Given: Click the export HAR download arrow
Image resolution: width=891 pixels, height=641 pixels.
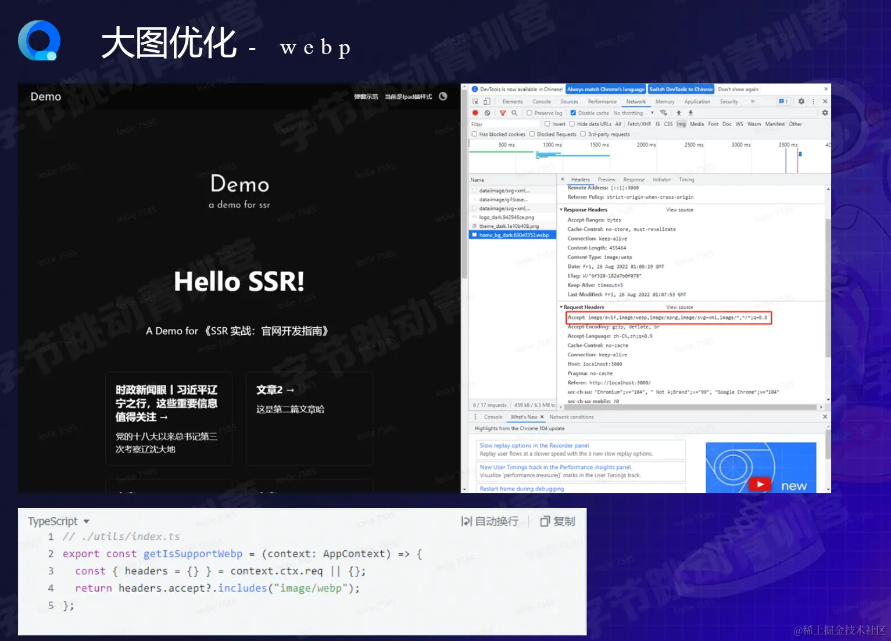Looking at the screenshot, I should pyautogui.click(x=690, y=113).
